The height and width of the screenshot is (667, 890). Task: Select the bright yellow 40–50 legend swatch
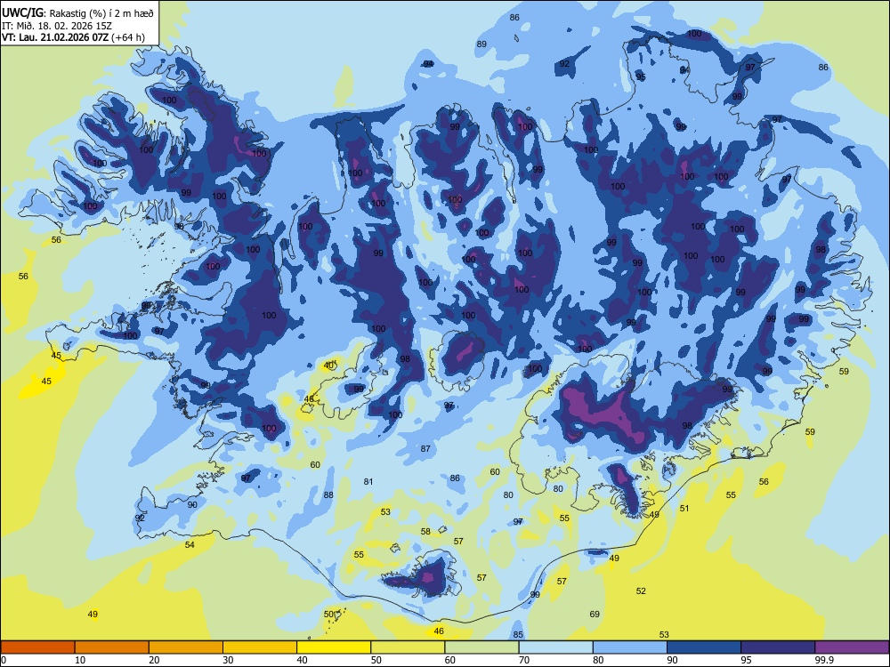click(x=334, y=647)
